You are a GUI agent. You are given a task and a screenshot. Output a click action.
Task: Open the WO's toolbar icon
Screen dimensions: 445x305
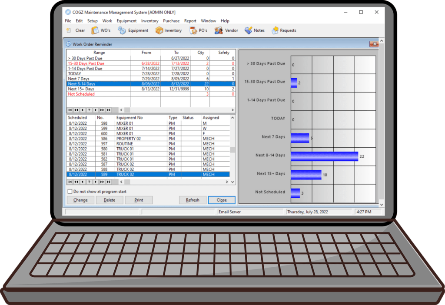pyautogui.click(x=101, y=30)
